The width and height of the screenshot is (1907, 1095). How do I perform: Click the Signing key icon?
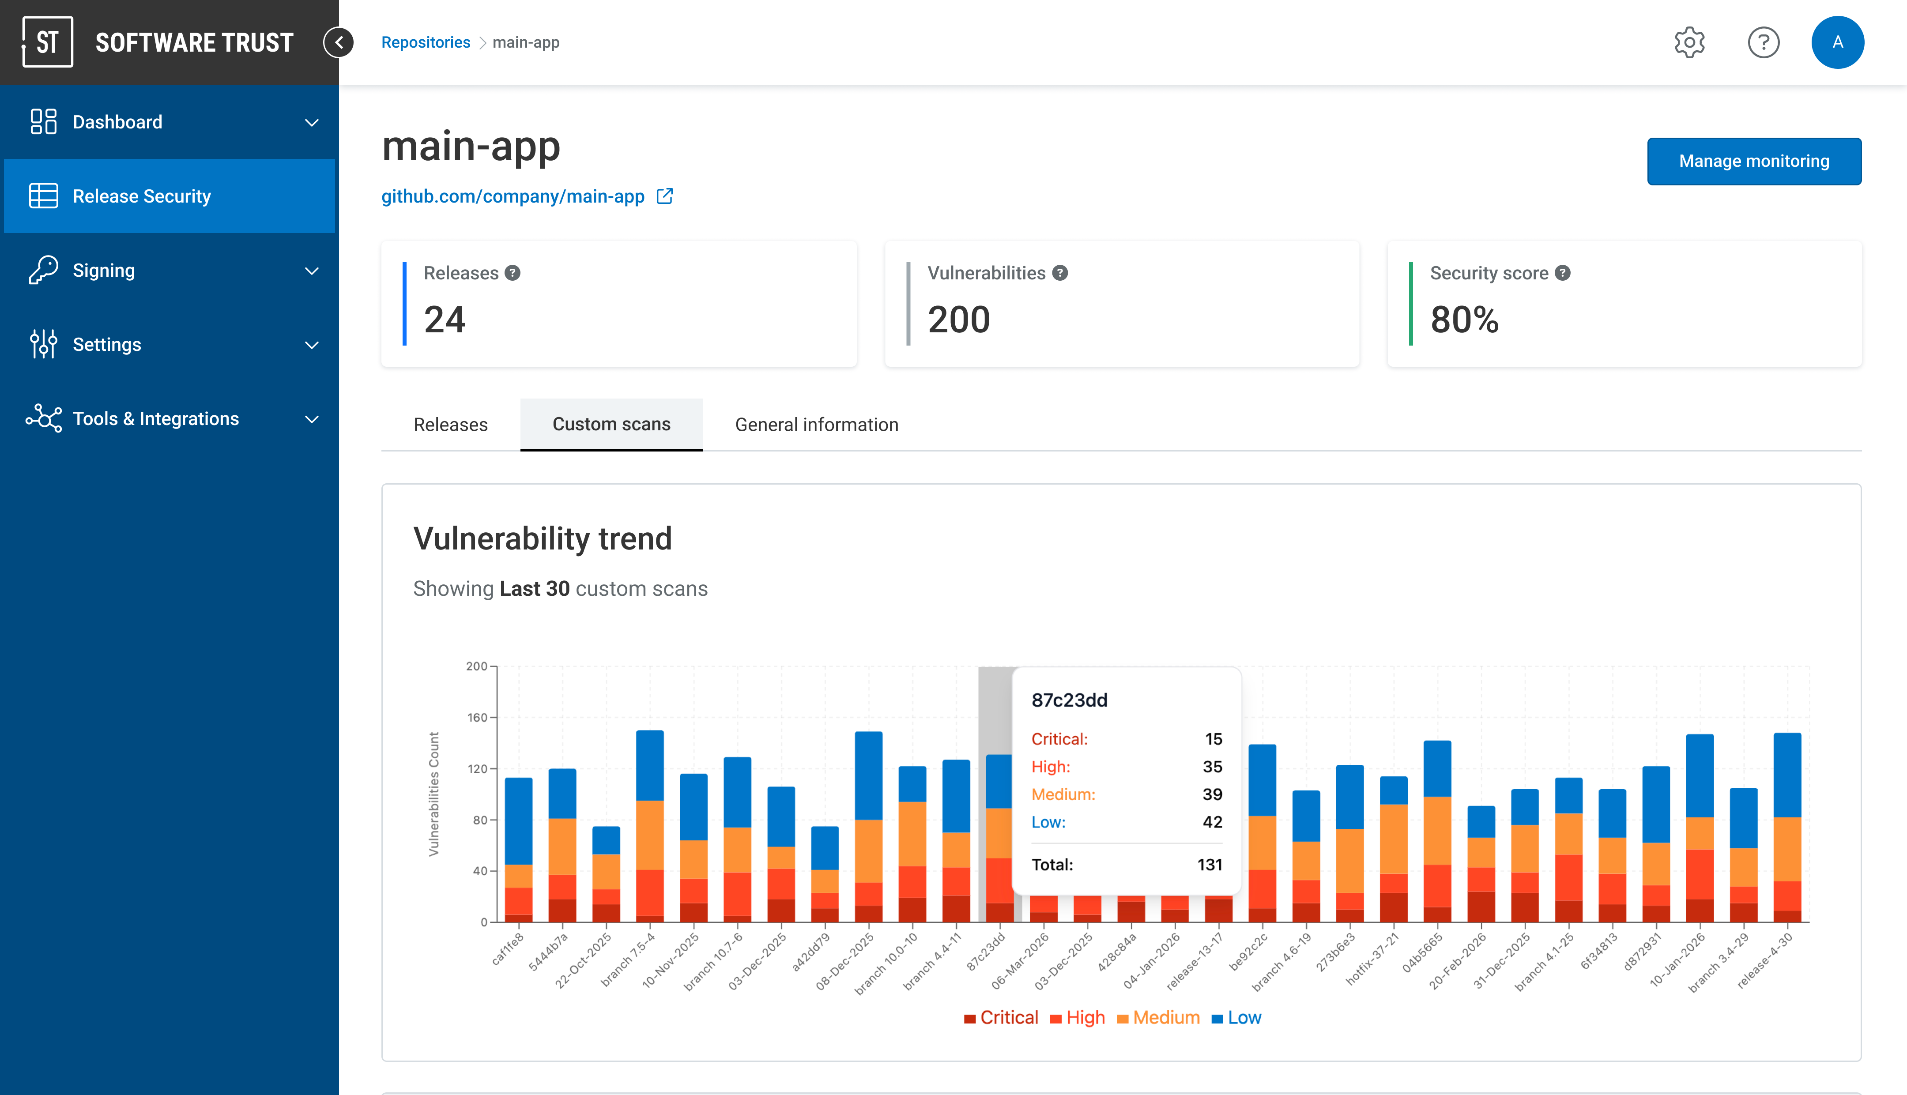click(44, 270)
